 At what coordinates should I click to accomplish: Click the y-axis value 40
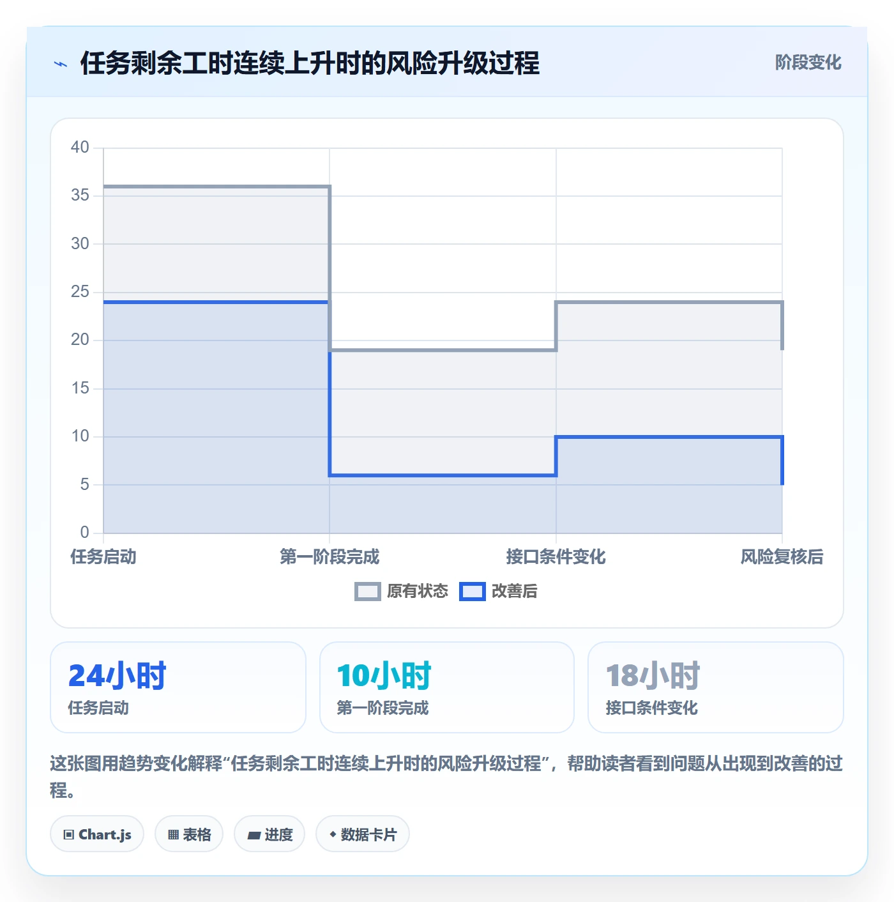80,148
